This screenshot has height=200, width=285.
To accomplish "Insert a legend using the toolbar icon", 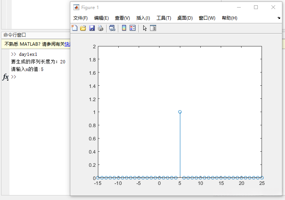I will 133,28.
